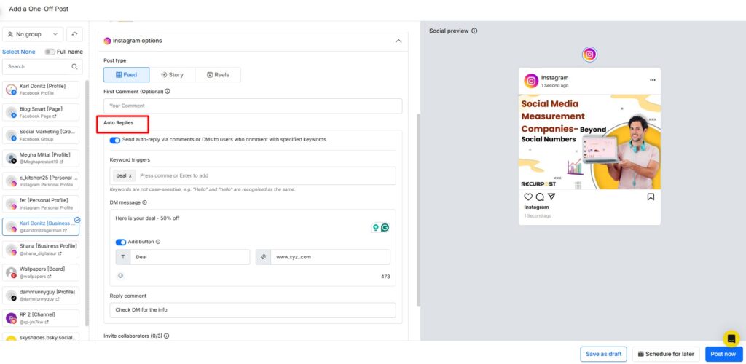Click the Select None link
This screenshot has width=746, height=364.
pos(18,52)
